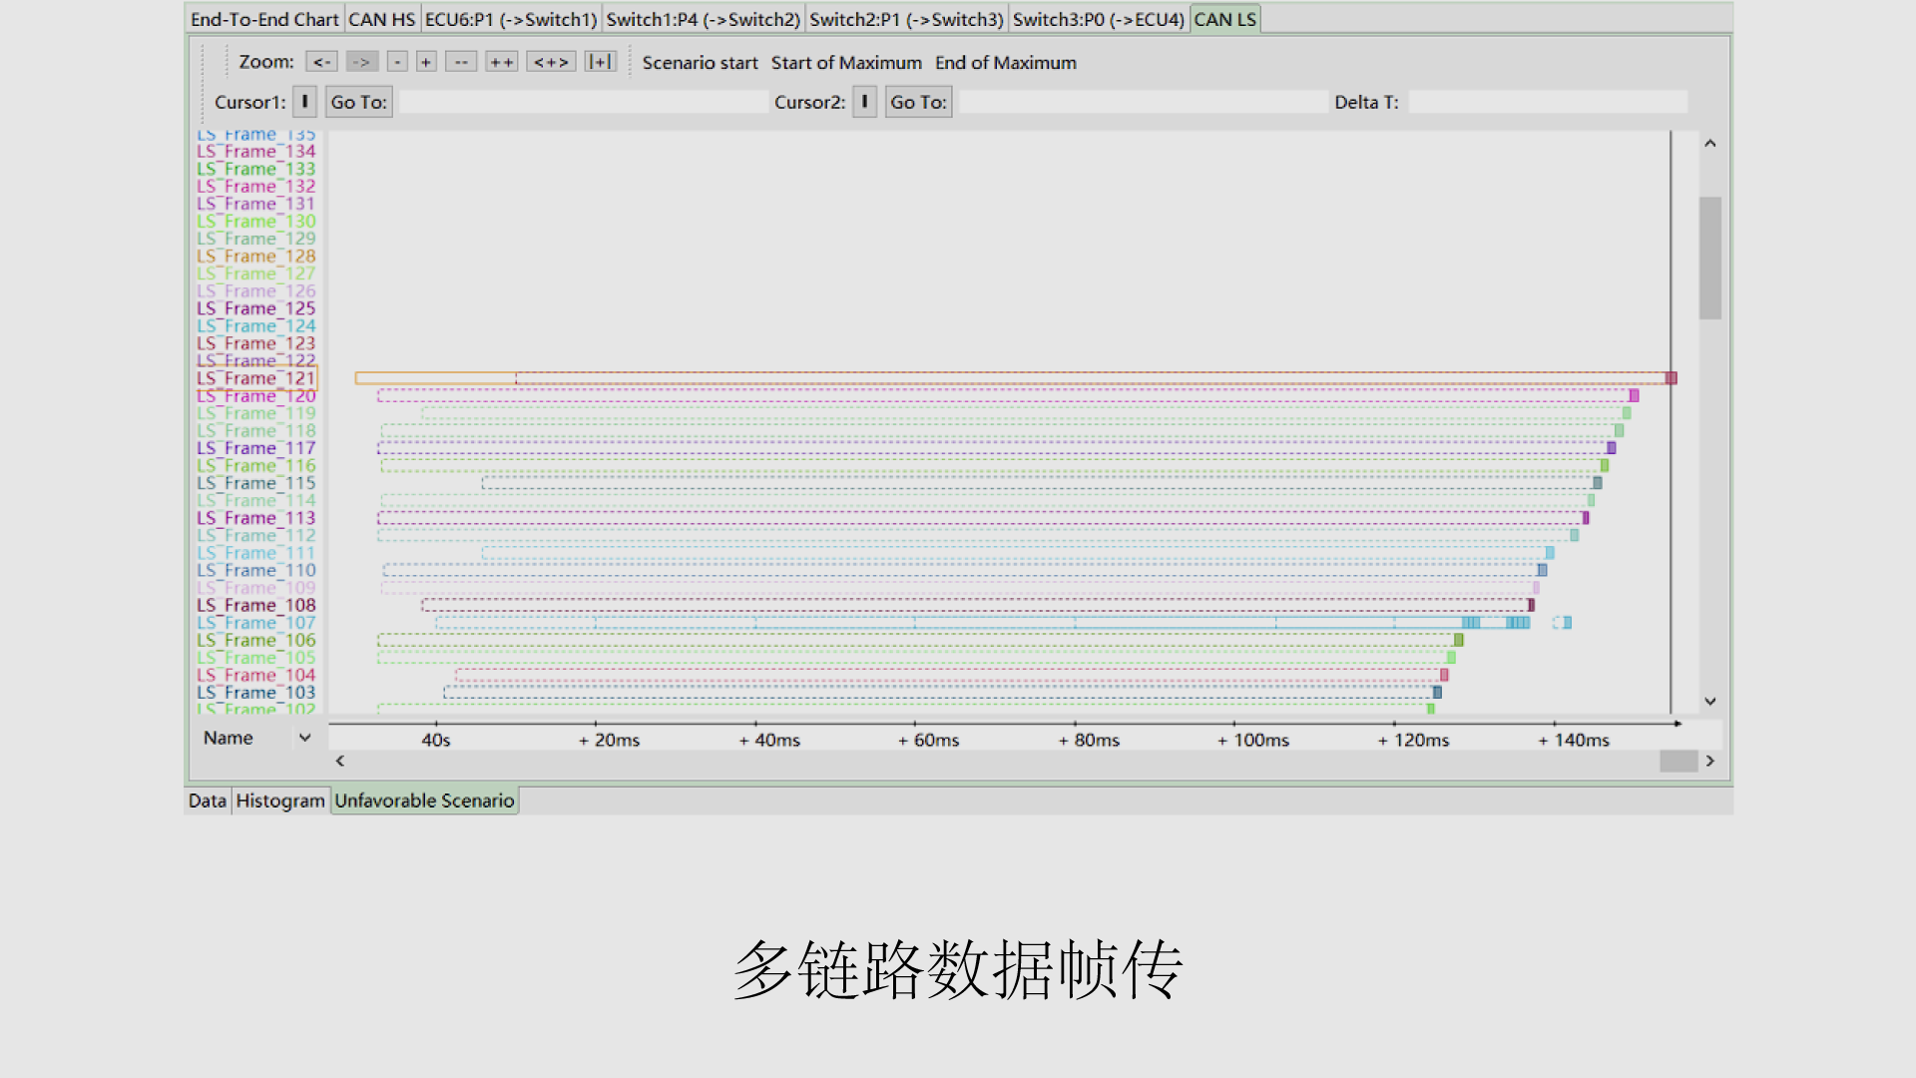Click the single plus zoom in button

click(x=426, y=62)
